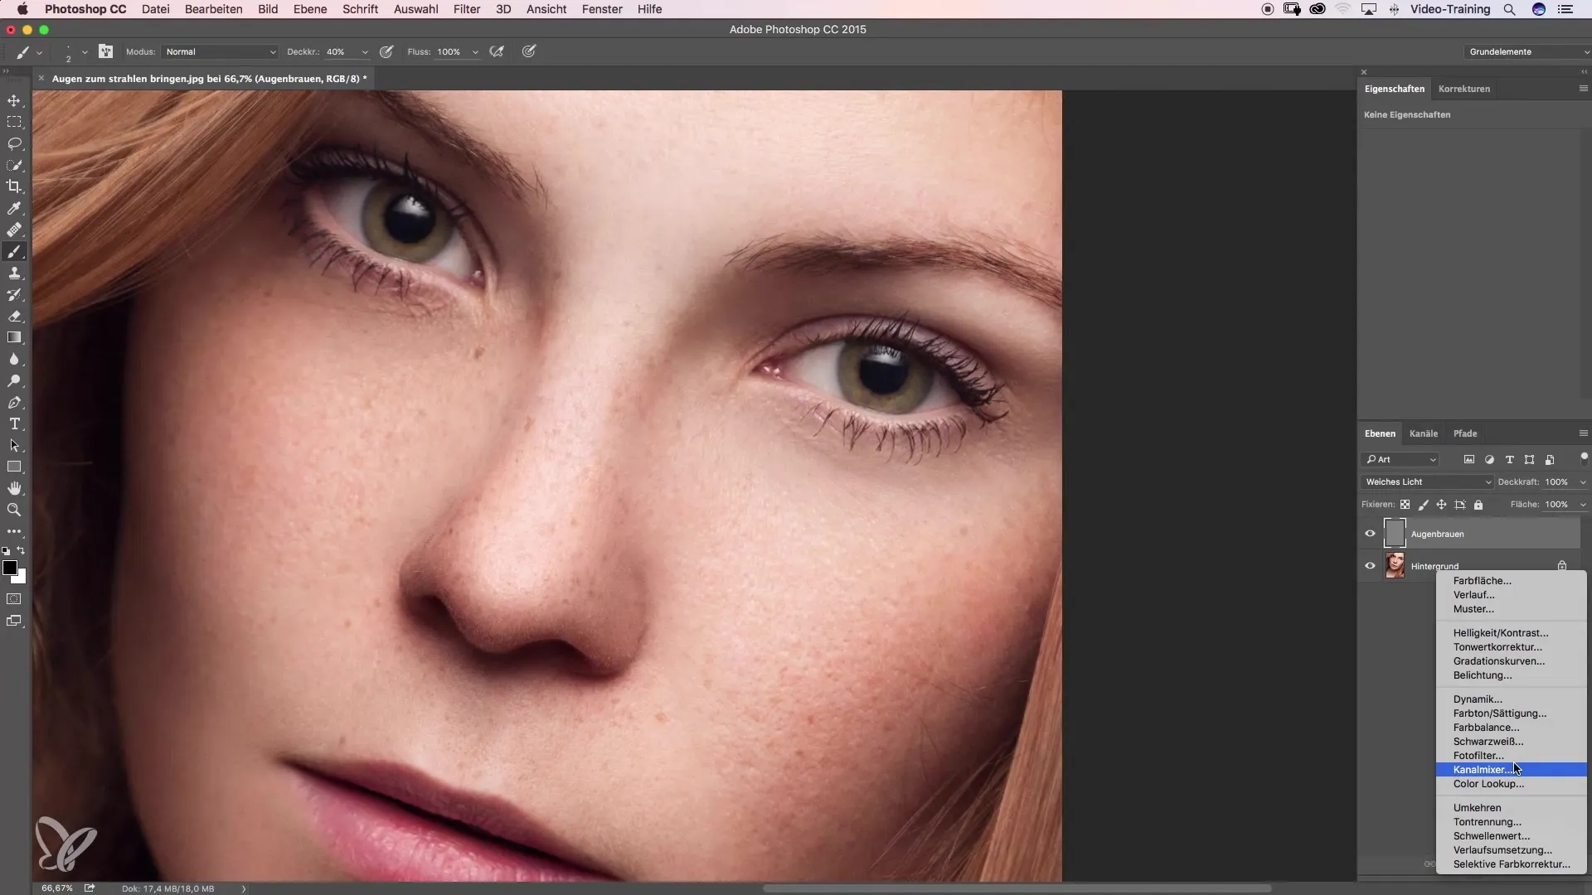Open the macOS Spotlight search

[1510, 9]
